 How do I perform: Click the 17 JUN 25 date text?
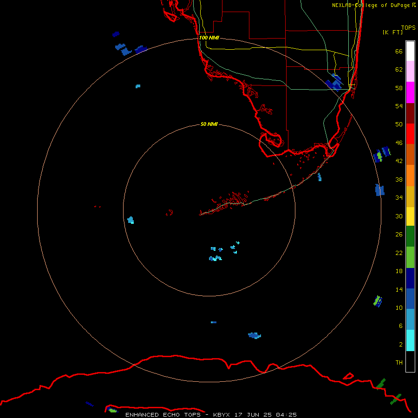point(253,415)
